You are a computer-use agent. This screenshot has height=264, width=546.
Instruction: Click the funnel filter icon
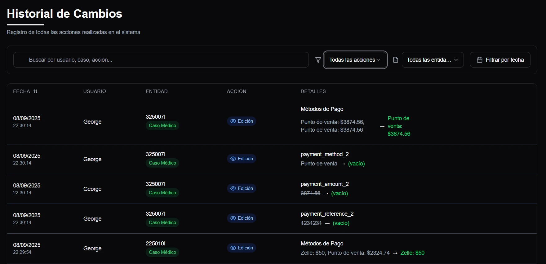tap(318, 60)
